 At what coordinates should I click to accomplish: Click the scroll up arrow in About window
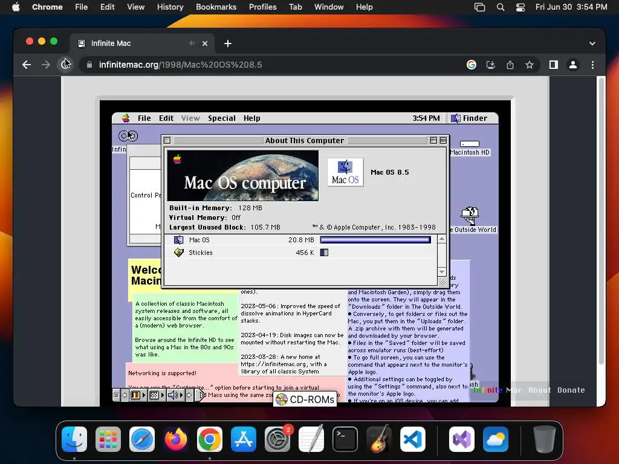tap(442, 239)
